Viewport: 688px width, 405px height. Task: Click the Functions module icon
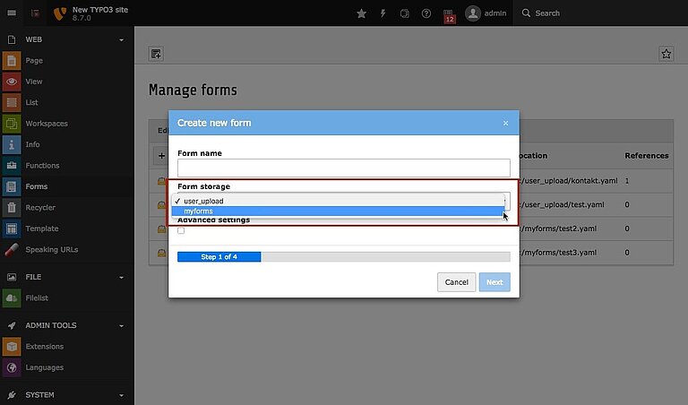pos(12,166)
